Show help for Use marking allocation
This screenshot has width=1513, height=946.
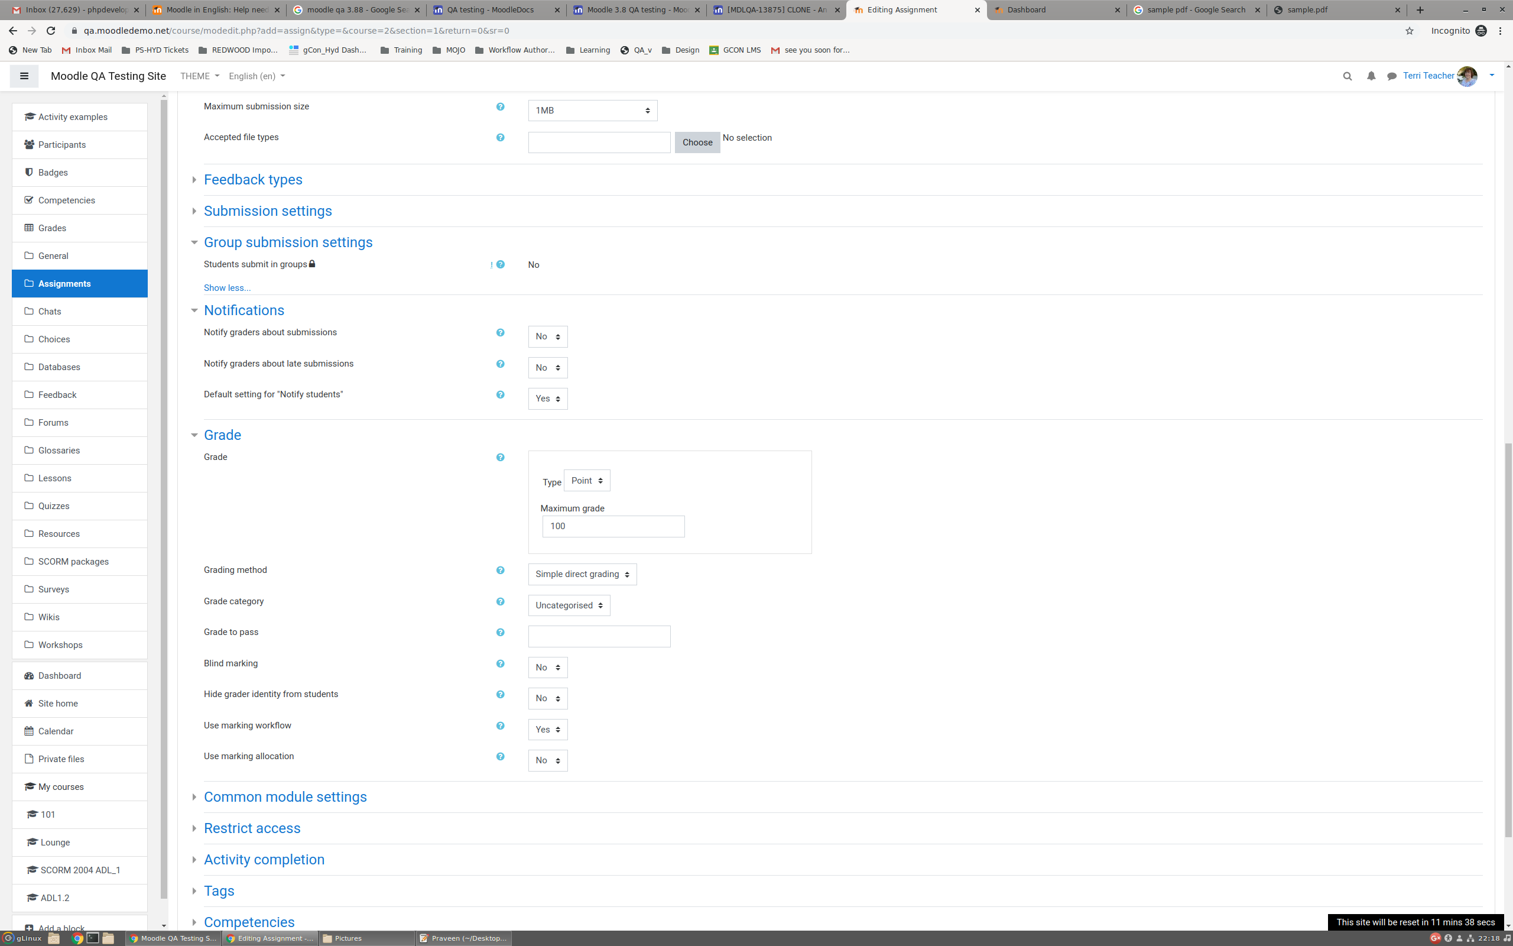500,756
